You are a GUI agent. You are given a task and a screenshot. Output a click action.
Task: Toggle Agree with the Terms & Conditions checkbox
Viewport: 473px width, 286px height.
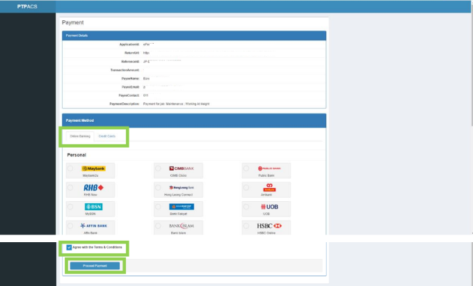click(69, 248)
